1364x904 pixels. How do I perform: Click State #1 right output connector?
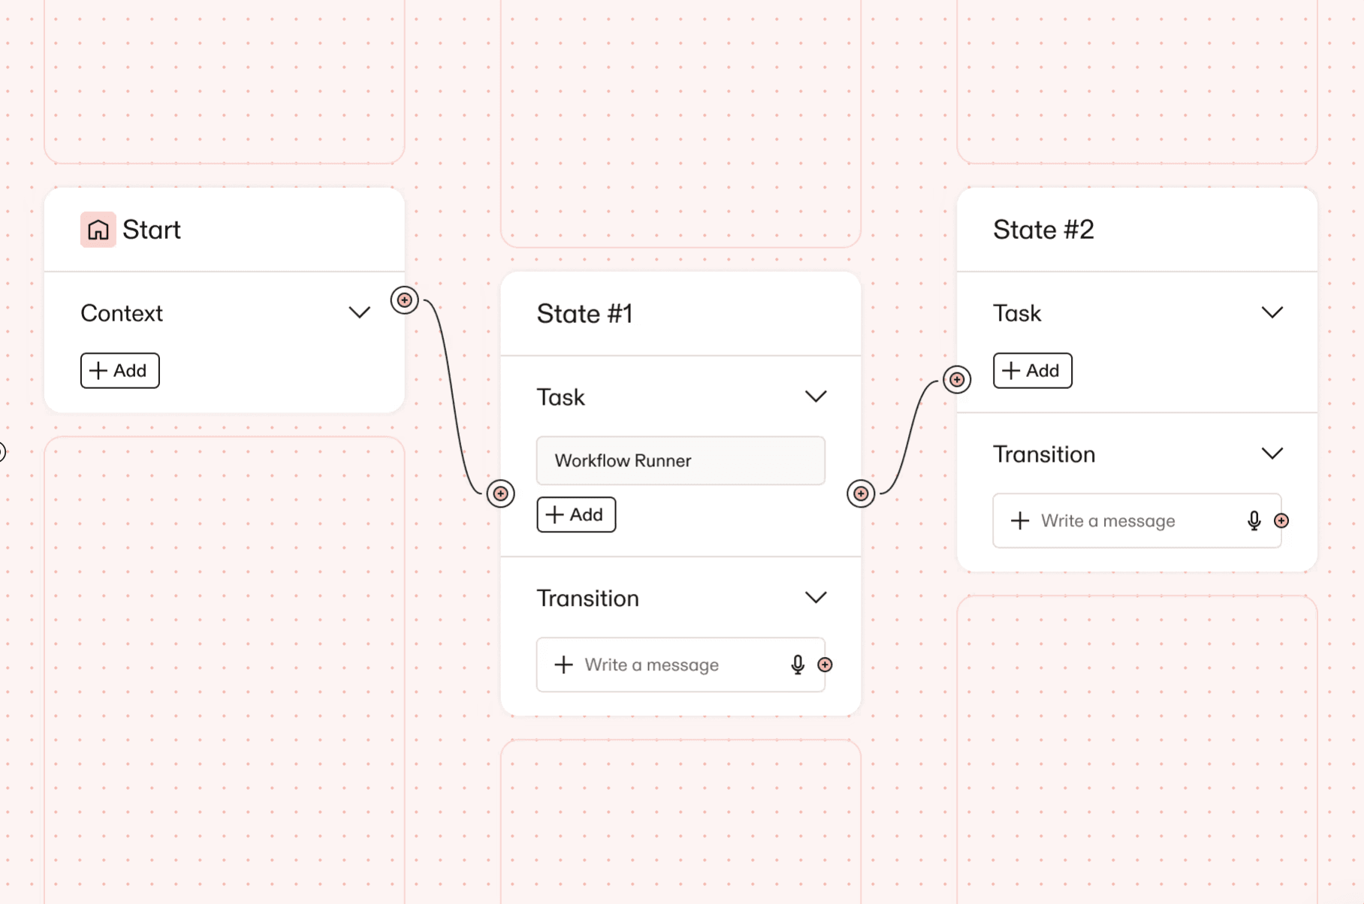(861, 493)
